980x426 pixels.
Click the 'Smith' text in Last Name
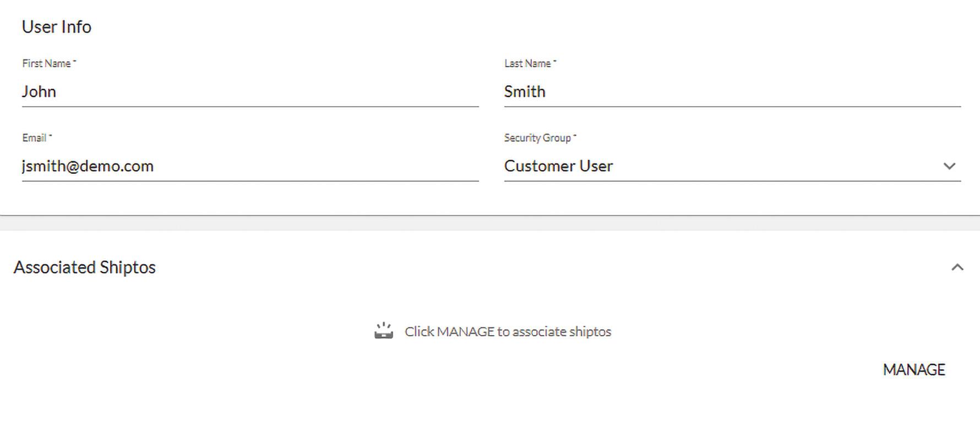point(525,91)
